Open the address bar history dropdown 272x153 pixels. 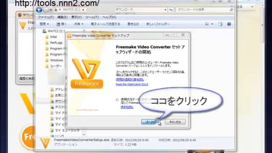pyautogui.click(x=165, y=10)
